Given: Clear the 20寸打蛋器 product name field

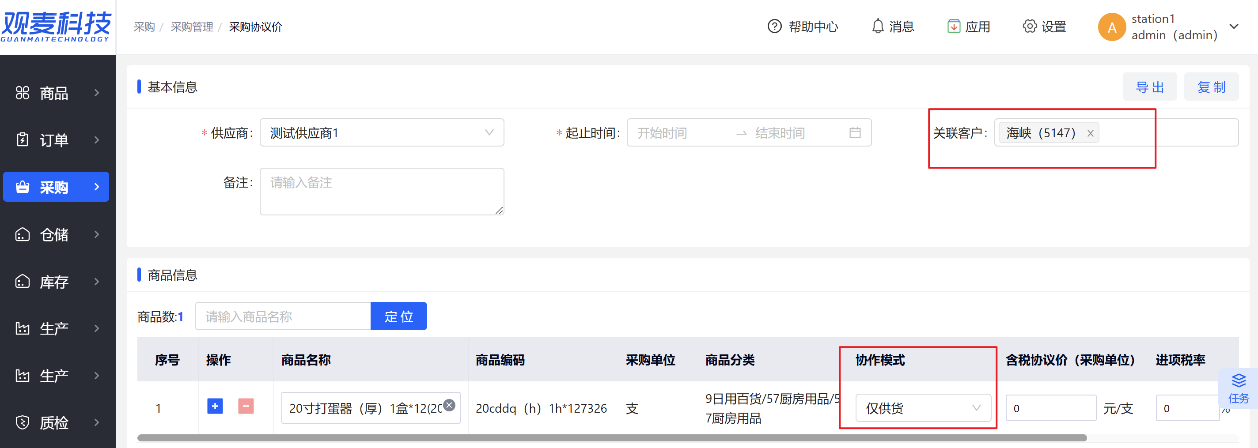Looking at the screenshot, I should (x=449, y=405).
